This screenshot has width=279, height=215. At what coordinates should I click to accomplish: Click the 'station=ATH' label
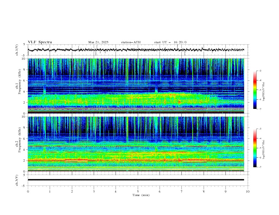coord(131,42)
